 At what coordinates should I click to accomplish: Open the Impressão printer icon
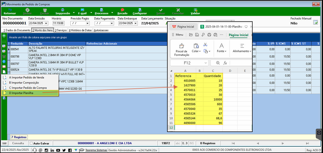point(63,10)
